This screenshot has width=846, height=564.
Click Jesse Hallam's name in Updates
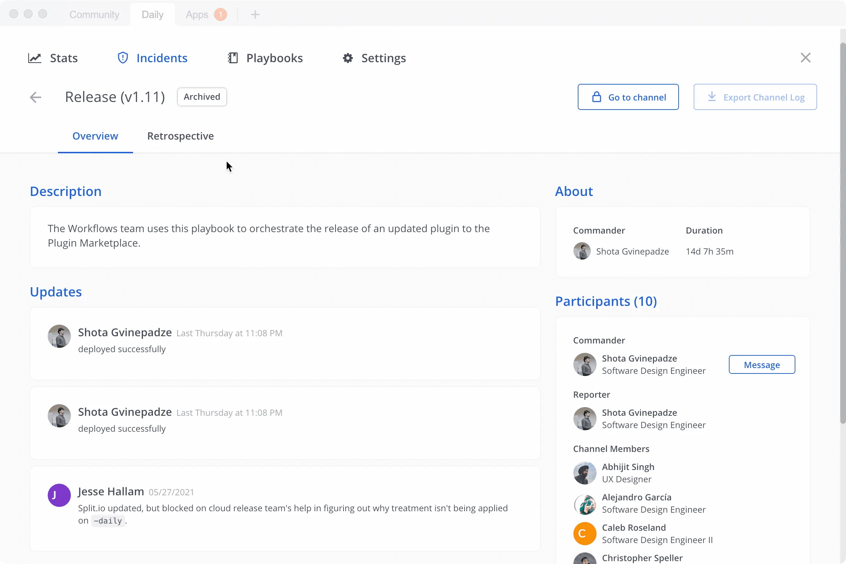coord(111,491)
